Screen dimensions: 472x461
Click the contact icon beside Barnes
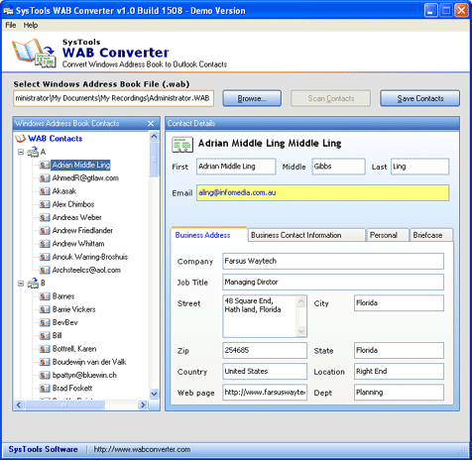[x=45, y=296]
